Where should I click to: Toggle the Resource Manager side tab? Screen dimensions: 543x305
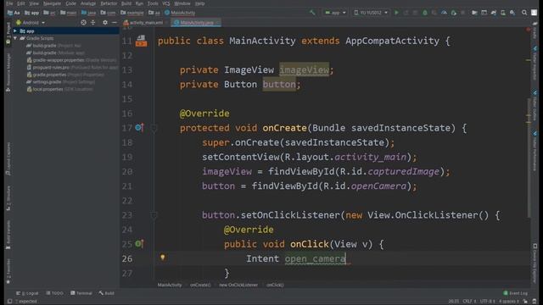click(8, 73)
